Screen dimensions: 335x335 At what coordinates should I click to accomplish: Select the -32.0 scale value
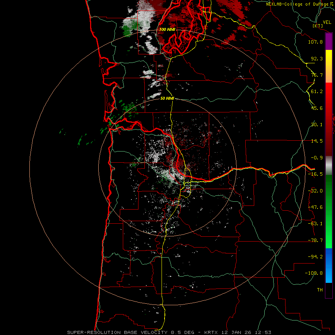tap(315, 191)
